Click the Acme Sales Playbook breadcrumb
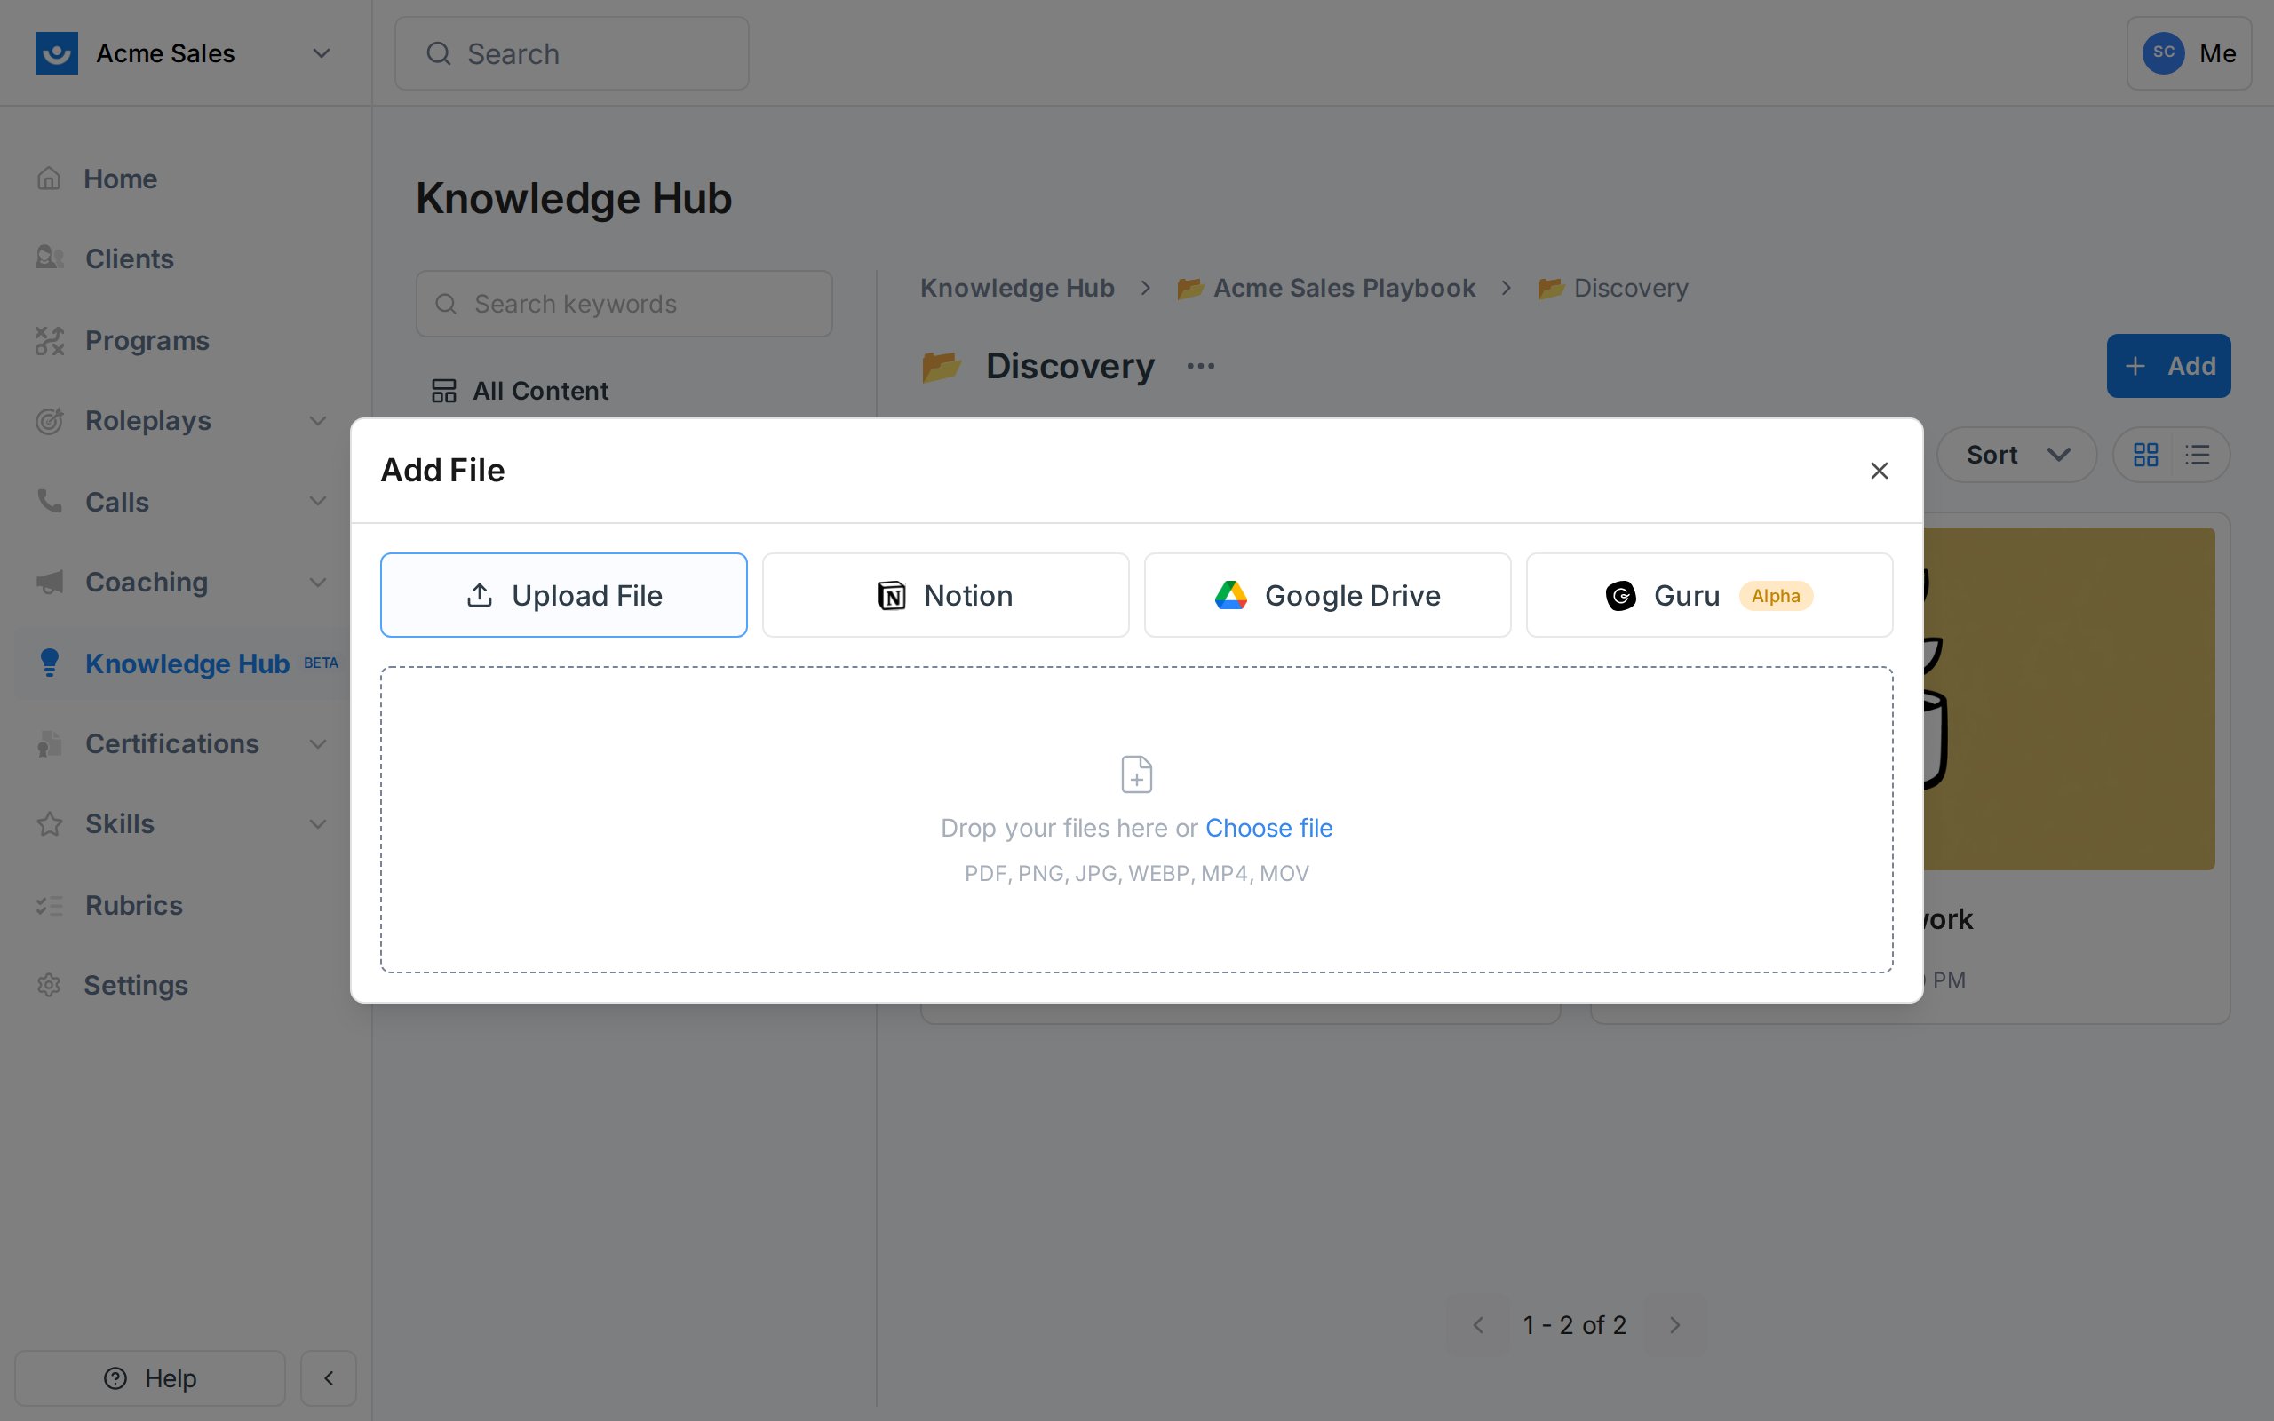2274x1421 pixels. point(1326,288)
